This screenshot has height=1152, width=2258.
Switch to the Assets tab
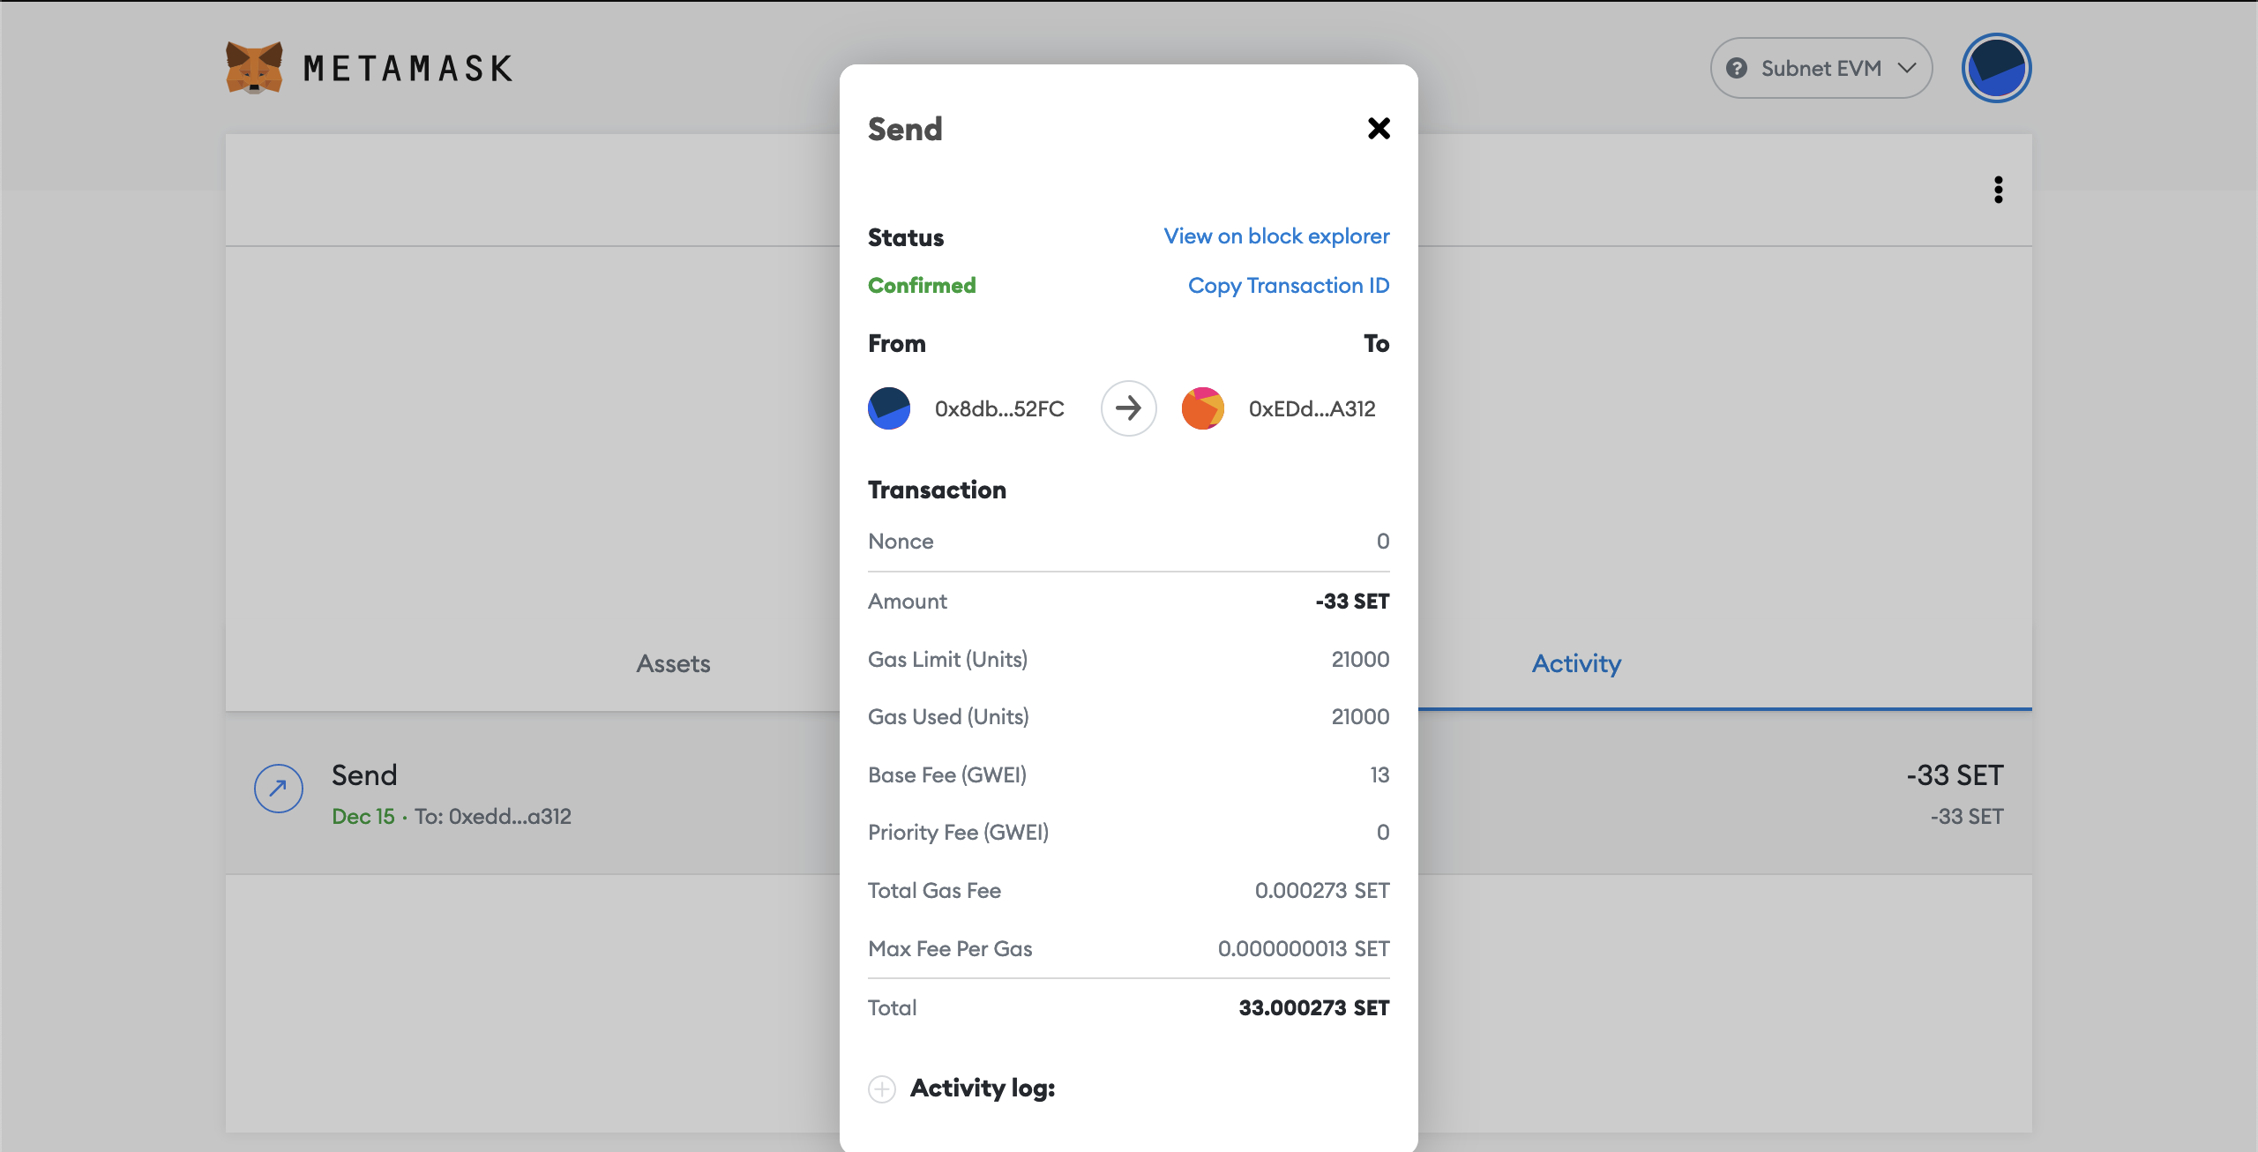(x=673, y=662)
